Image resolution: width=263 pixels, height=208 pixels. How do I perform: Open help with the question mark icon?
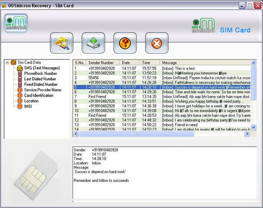(125, 43)
